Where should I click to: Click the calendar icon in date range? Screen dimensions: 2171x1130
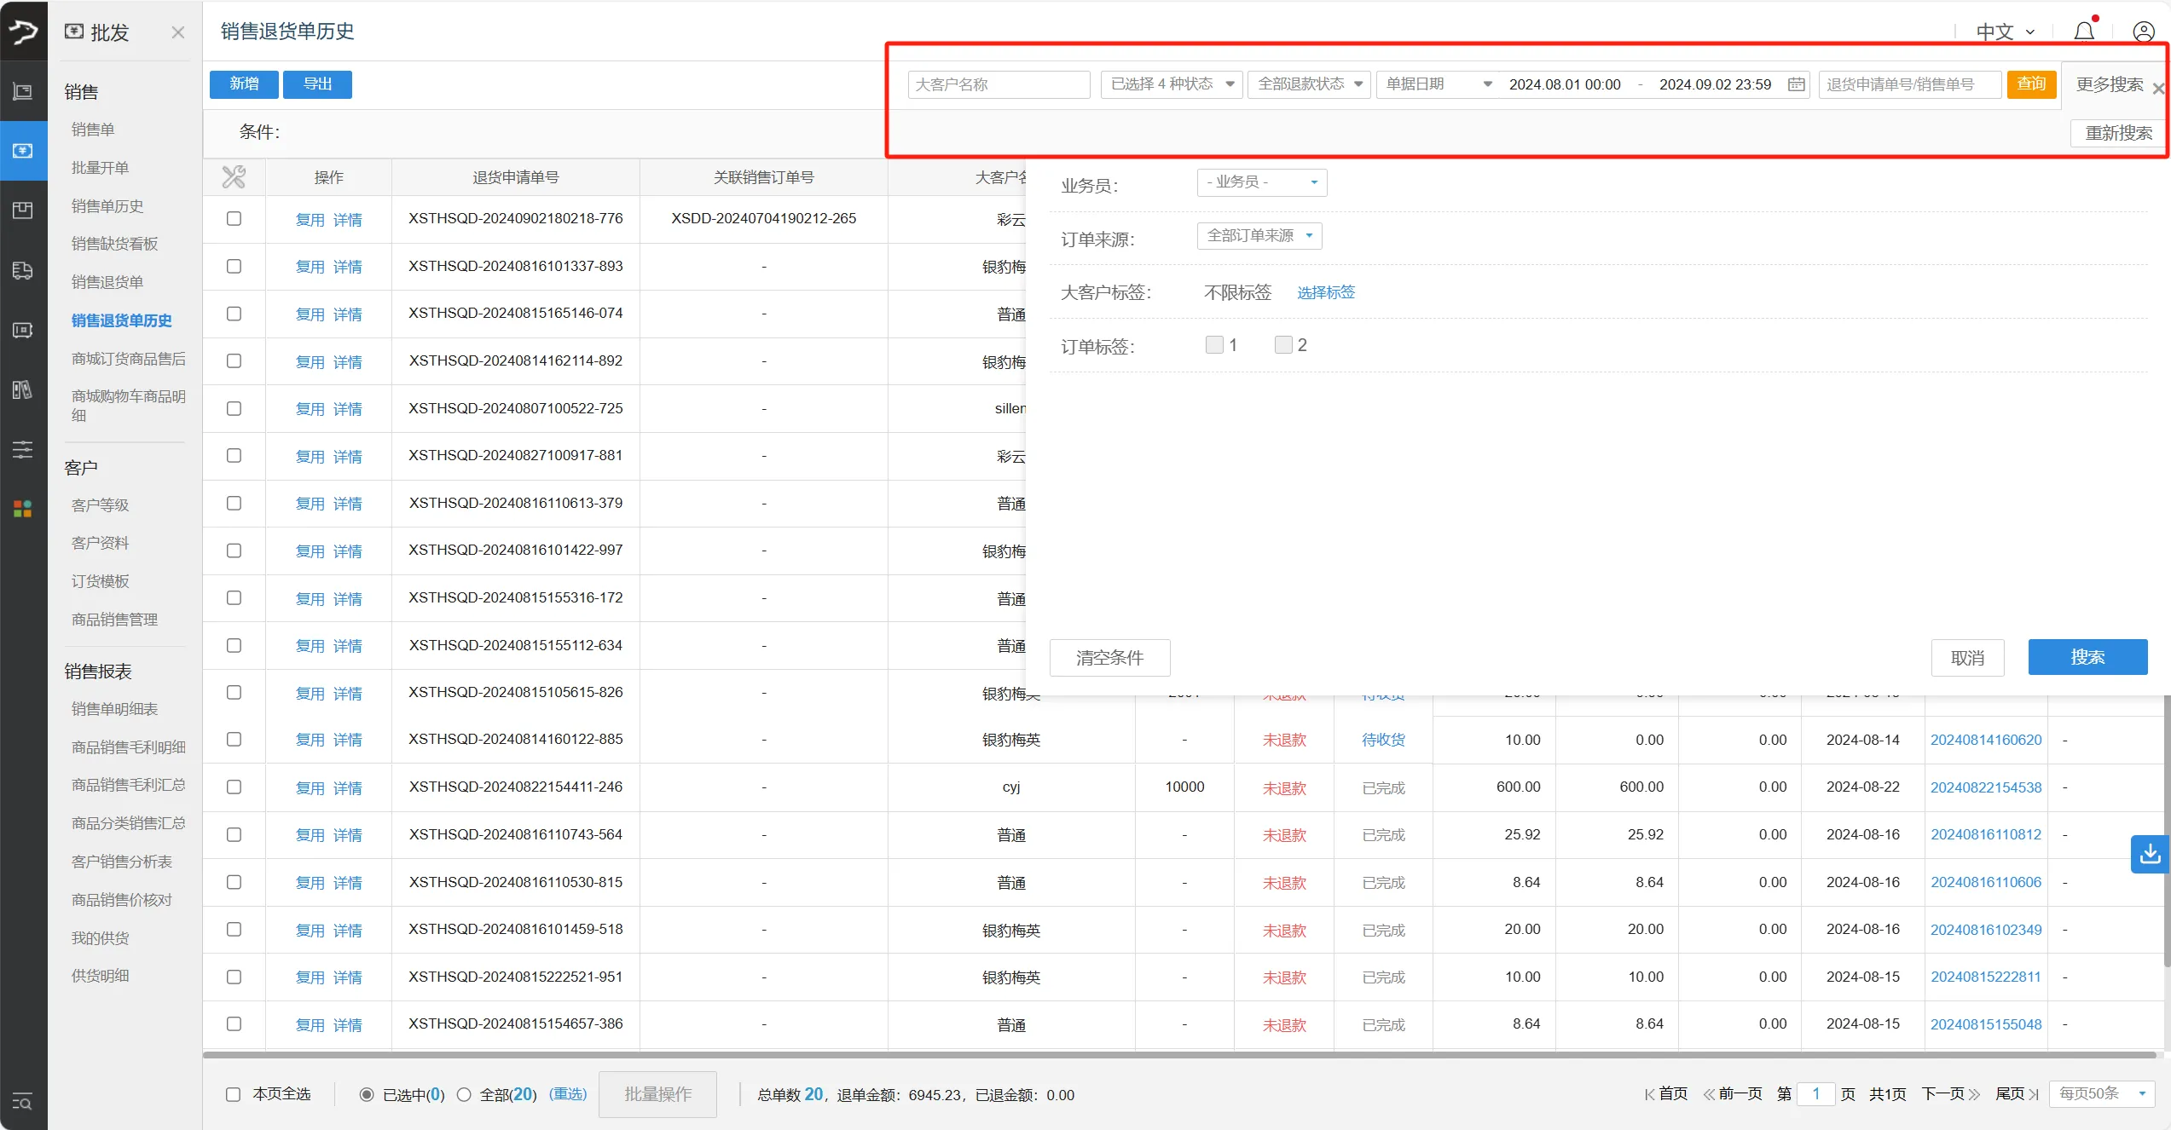tap(1796, 84)
